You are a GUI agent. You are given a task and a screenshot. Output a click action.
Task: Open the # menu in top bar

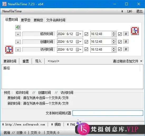tap(122, 11)
